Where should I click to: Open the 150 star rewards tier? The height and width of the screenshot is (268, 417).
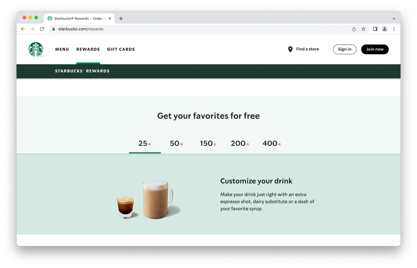click(x=208, y=143)
